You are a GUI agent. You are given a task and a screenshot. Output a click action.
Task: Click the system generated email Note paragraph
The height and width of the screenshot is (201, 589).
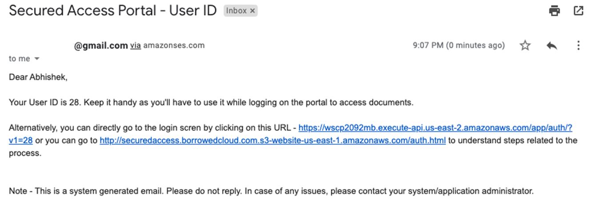(x=271, y=191)
